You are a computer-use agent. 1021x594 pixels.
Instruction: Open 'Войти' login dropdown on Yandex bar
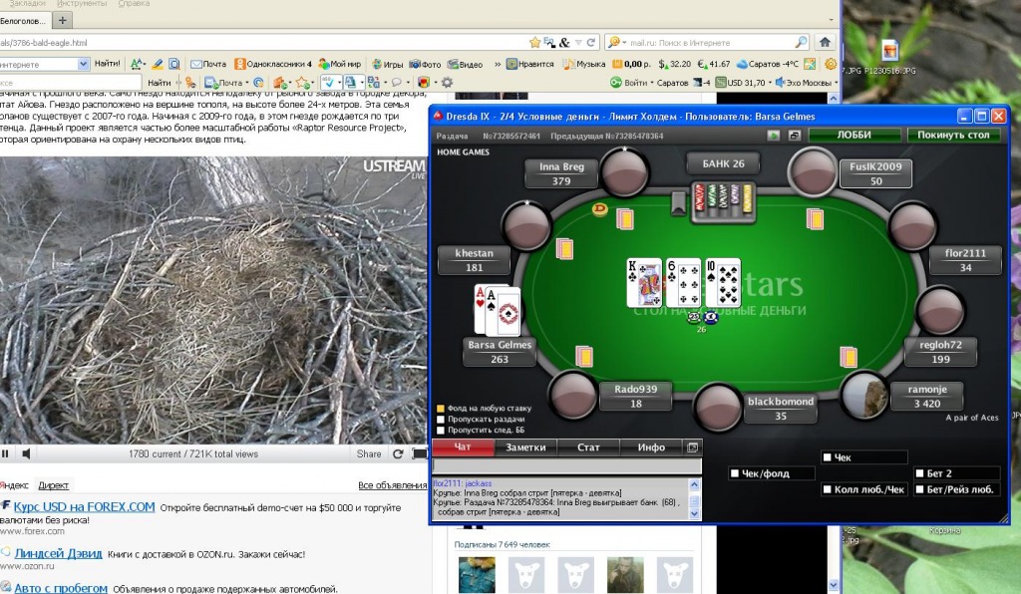pyautogui.click(x=630, y=83)
